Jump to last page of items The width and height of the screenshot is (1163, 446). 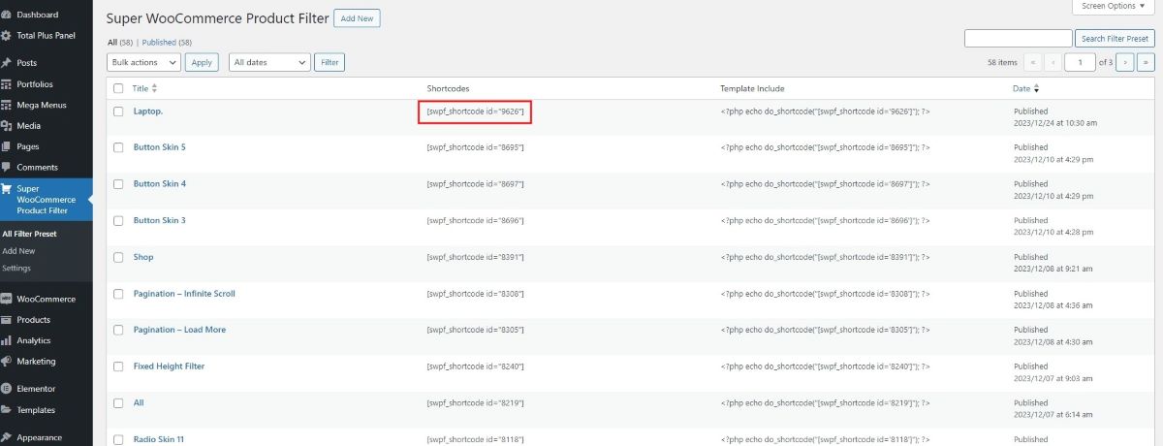click(1146, 62)
